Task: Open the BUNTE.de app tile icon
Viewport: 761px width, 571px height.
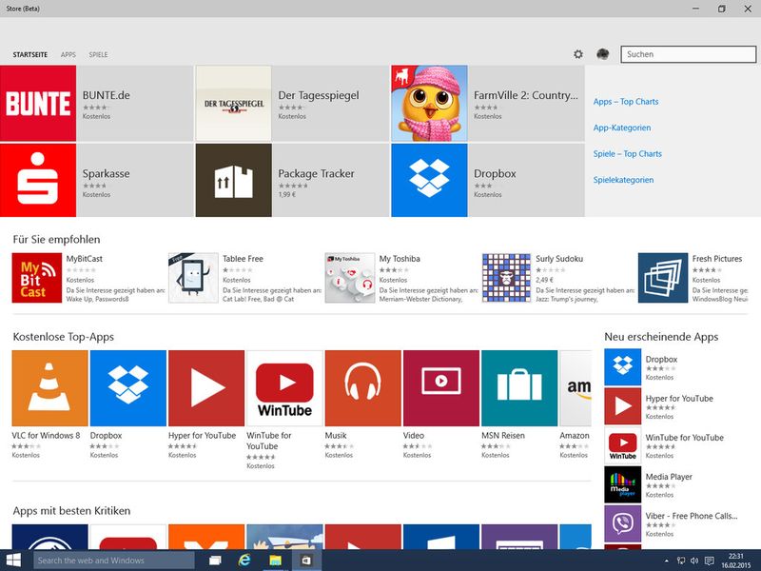Action: pyautogui.click(x=38, y=104)
